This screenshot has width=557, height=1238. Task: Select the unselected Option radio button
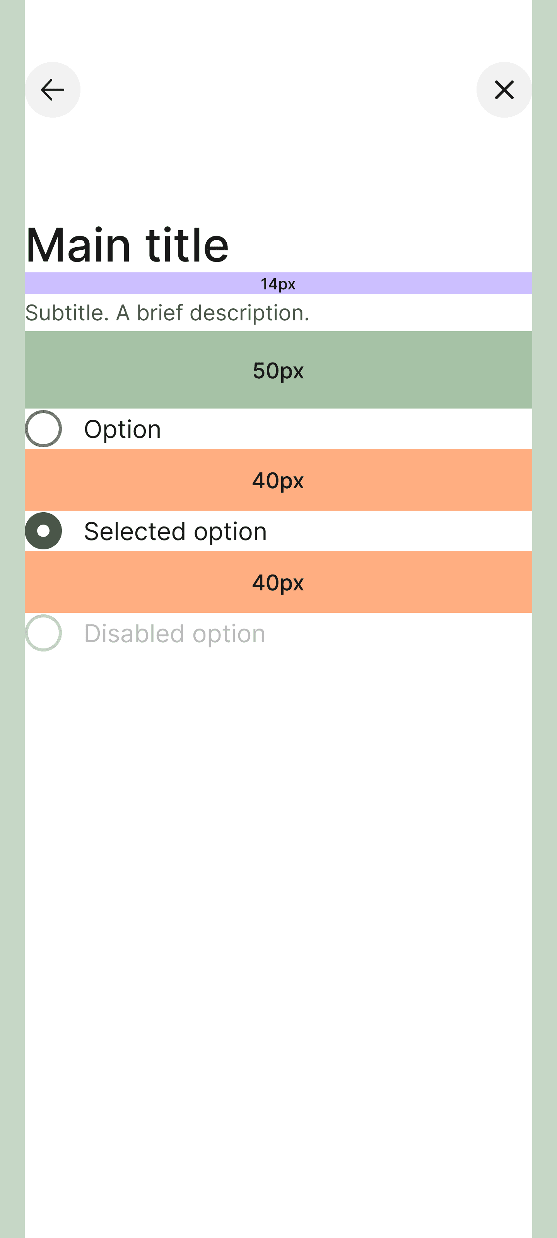coord(43,429)
